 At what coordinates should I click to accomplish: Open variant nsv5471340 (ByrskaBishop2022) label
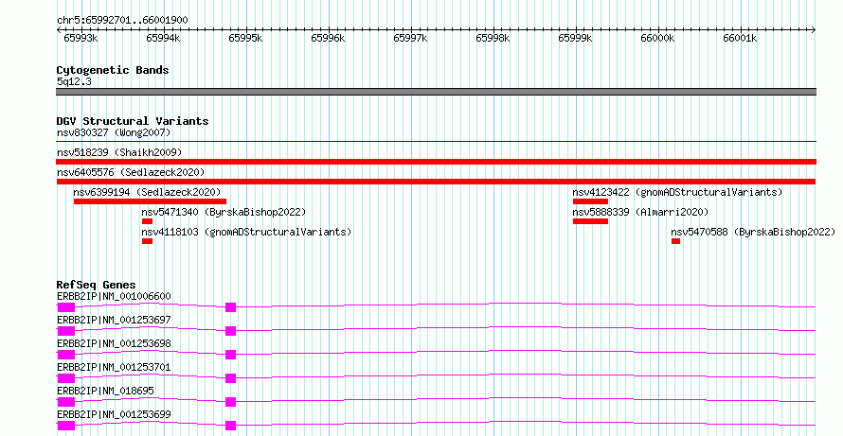click(x=224, y=212)
